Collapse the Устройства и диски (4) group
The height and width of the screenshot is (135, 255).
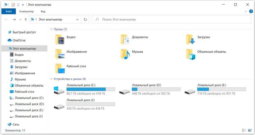51,79
